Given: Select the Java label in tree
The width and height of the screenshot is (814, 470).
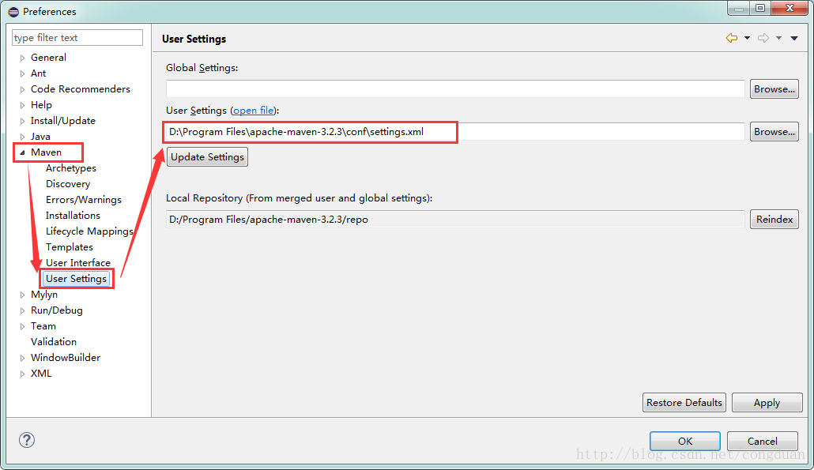Looking at the screenshot, I should pyautogui.click(x=40, y=137).
